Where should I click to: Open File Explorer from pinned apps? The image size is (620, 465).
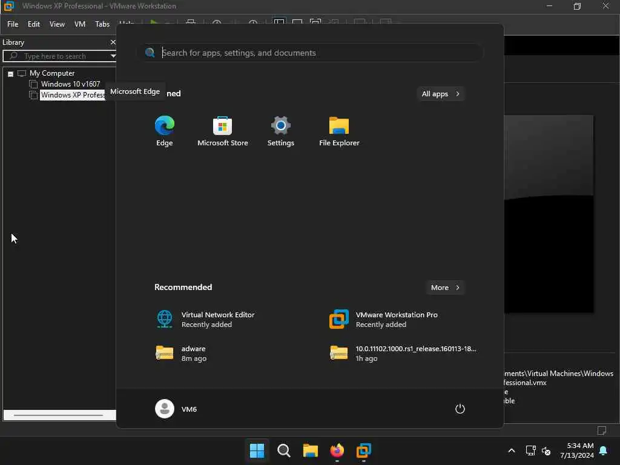pyautogui.click(x=339, y=131)
